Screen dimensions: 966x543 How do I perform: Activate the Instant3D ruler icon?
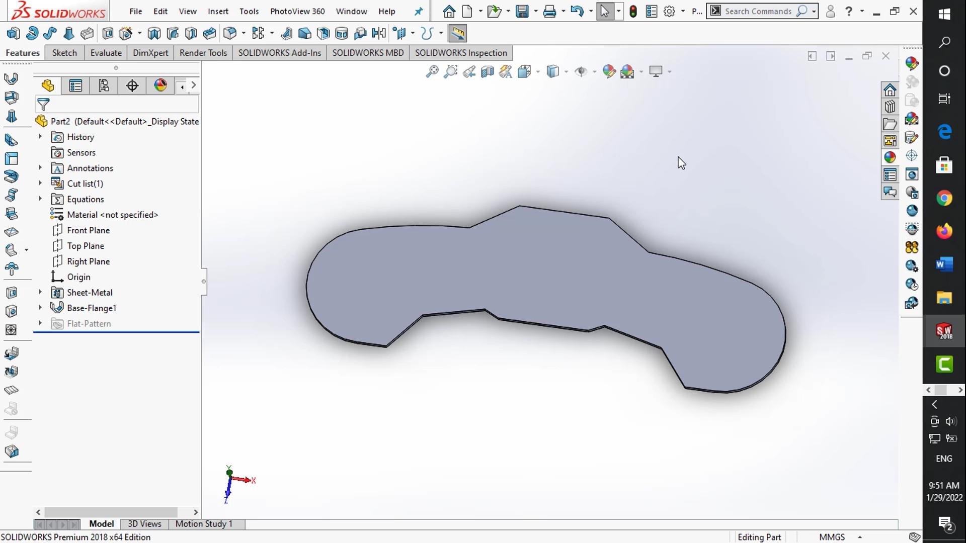[457, 34]
